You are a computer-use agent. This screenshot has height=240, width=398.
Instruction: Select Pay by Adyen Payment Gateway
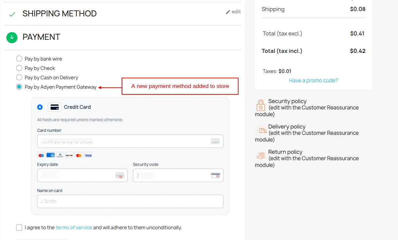tap(19, 86)
